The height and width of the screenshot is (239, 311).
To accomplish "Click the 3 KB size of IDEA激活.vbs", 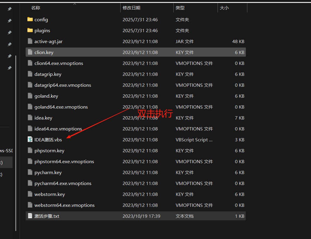I will coord(240,140).
